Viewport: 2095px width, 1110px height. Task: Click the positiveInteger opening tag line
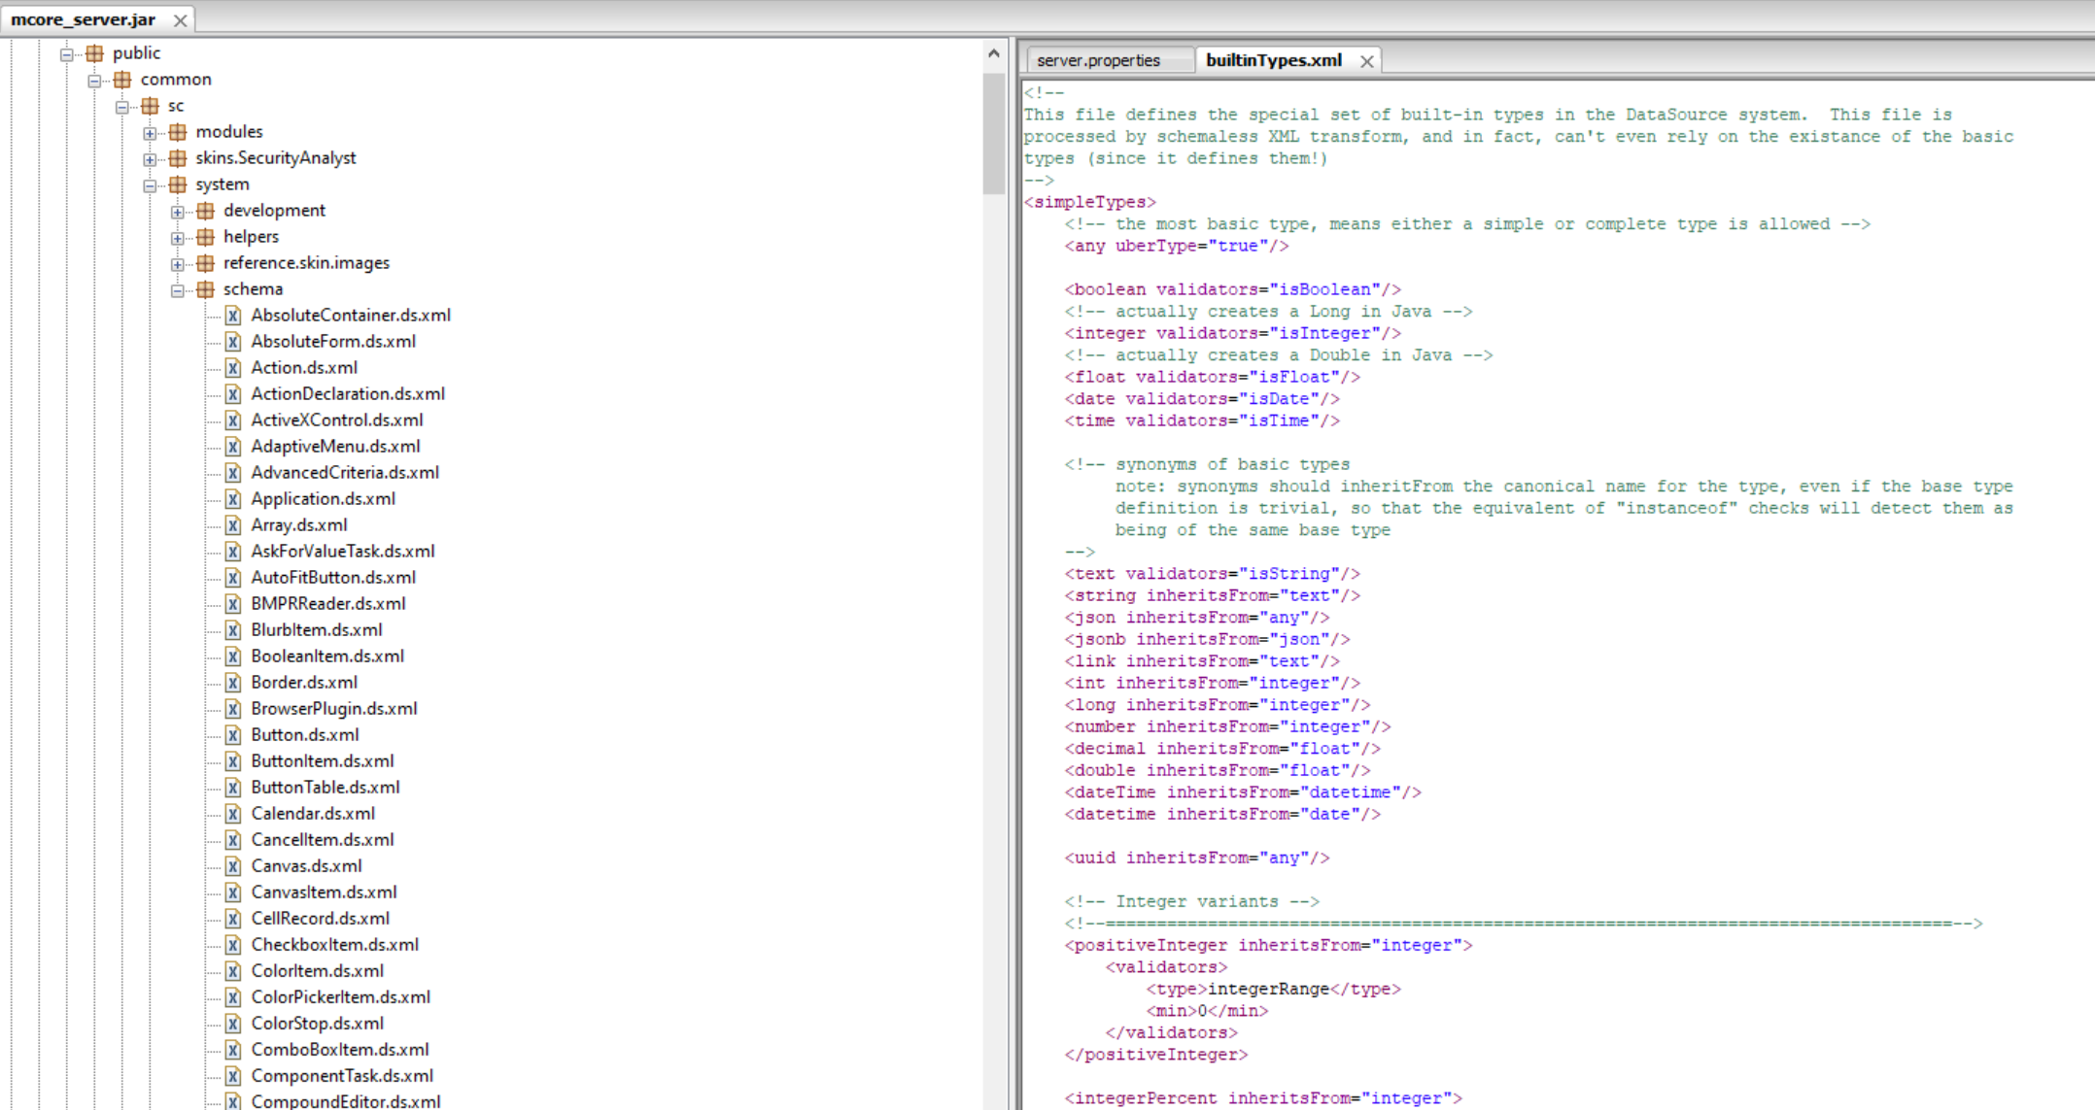[1269, 945]
